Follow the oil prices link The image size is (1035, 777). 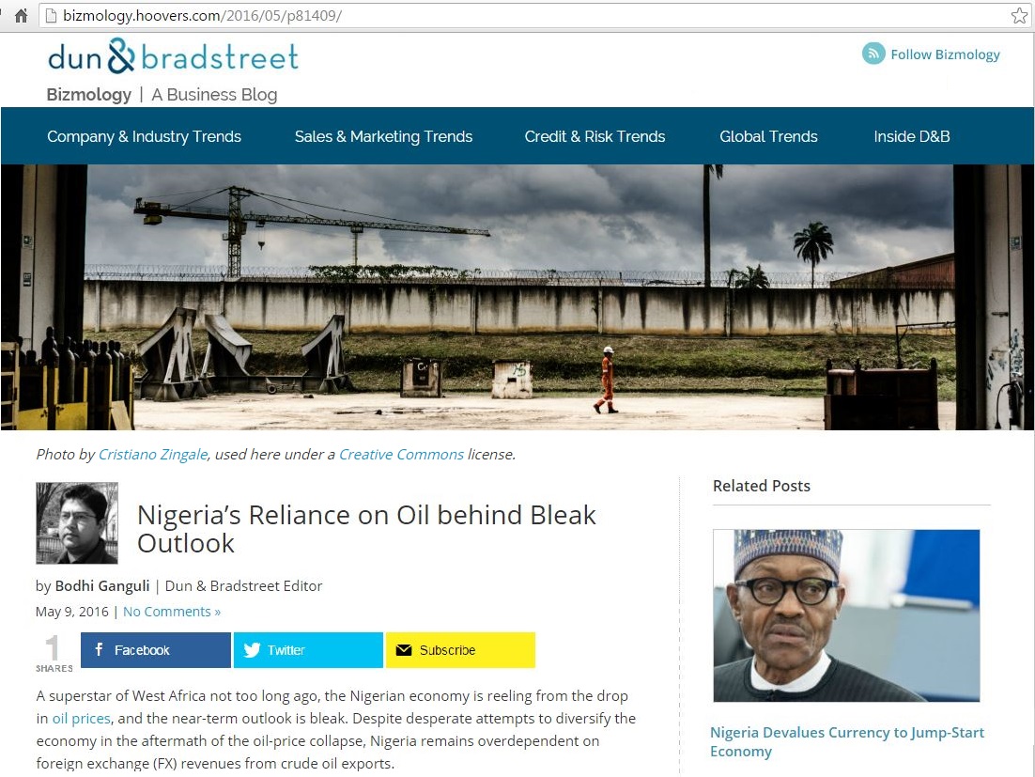pos(81,718)
